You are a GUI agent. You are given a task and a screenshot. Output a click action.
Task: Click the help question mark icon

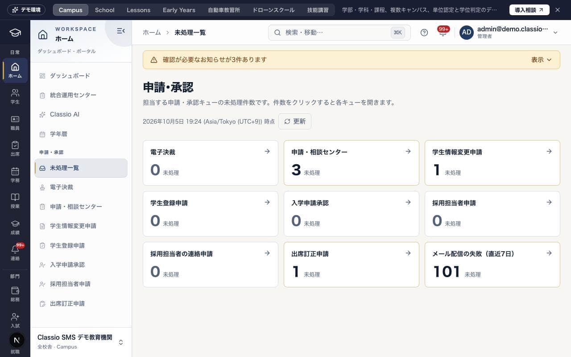pyautogui.click(x=424, y=33)
